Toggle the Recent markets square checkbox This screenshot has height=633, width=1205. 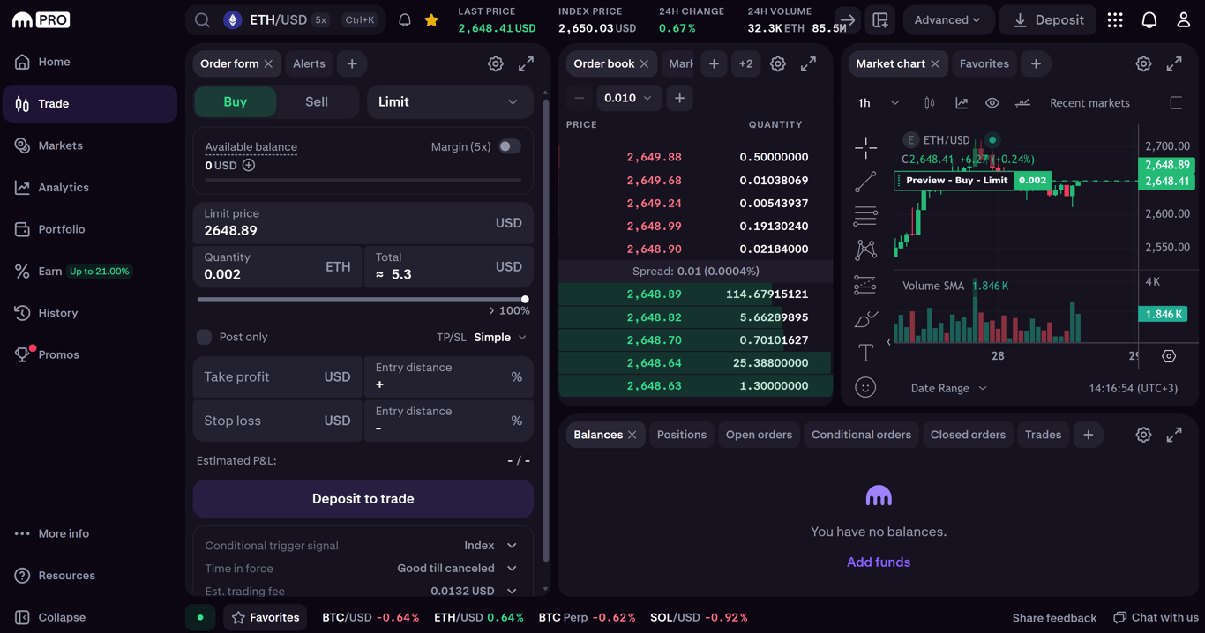[x=1176, y=103]
